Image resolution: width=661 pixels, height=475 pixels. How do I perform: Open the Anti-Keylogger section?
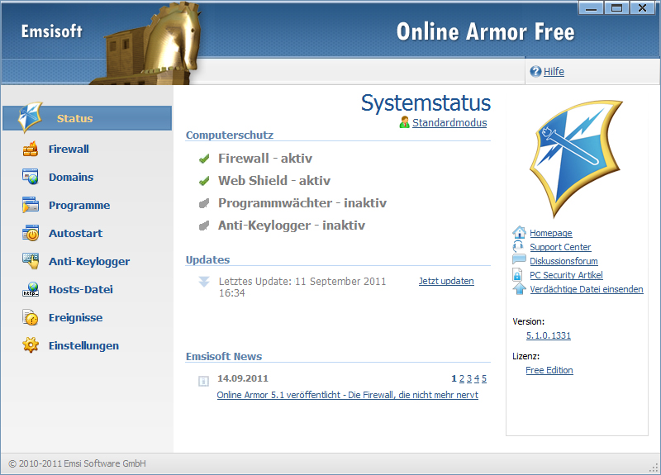(89, 261)
